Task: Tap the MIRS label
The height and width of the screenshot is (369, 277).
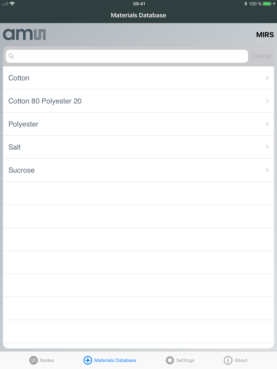Action: pyautogui.click(x=265, y=35)
